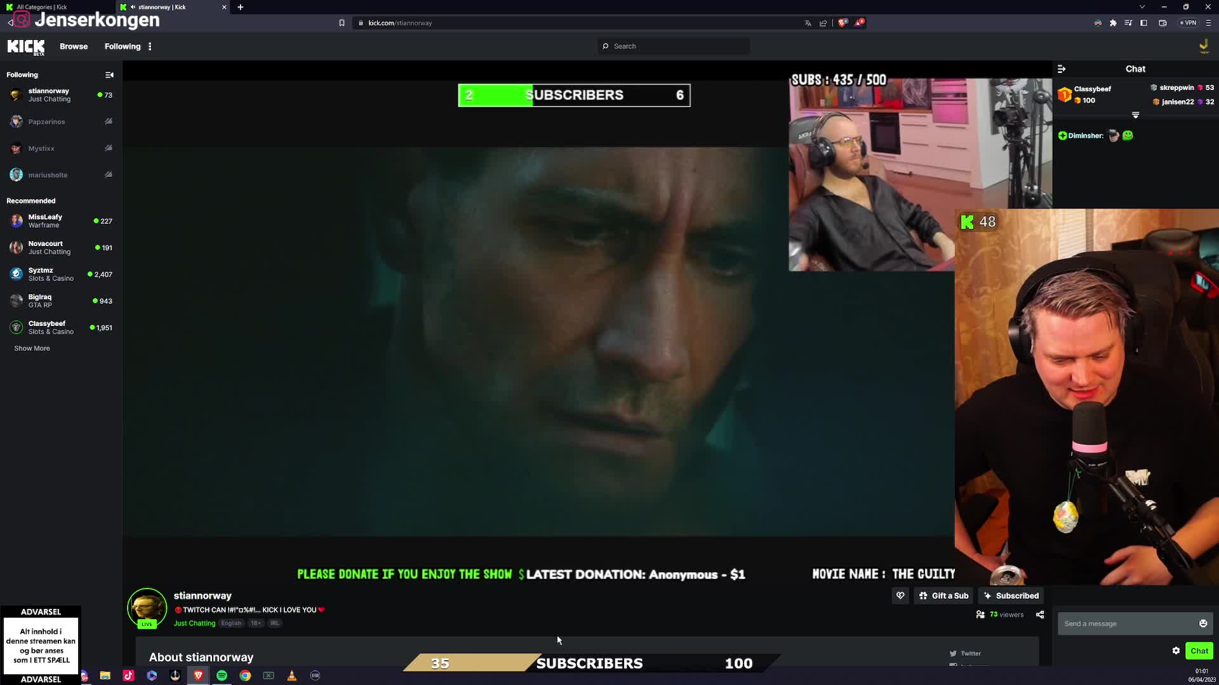Image resolution: width=1219 pixels, height=685 pixels.
Task: Open the user profile icon
Action: pyautogui.click(x=1203, y=46)
